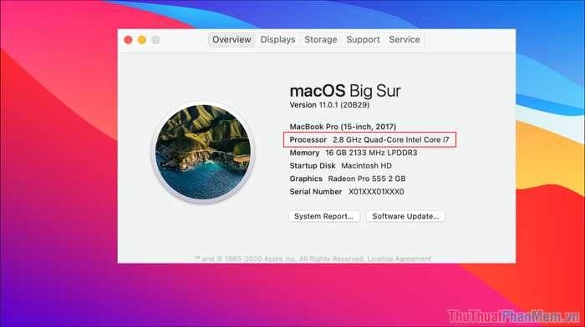Click Version 11.0.1 (20B29) text
585x327 pixels.
click(x=329, y=105)
